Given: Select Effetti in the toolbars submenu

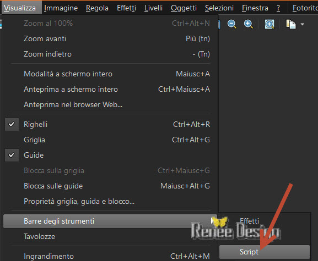Looking at the screenshot, I should point(265,221).
